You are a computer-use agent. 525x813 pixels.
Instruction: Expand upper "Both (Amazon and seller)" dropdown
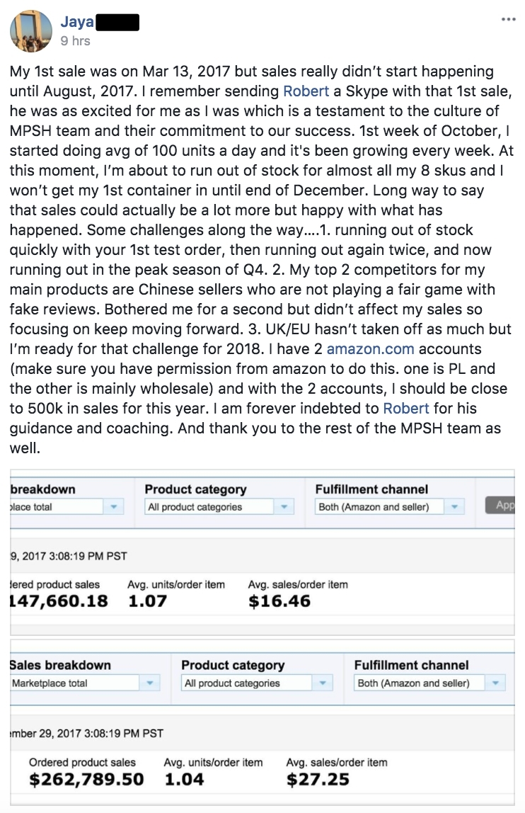pyautogui.click(x=389, y=507)
